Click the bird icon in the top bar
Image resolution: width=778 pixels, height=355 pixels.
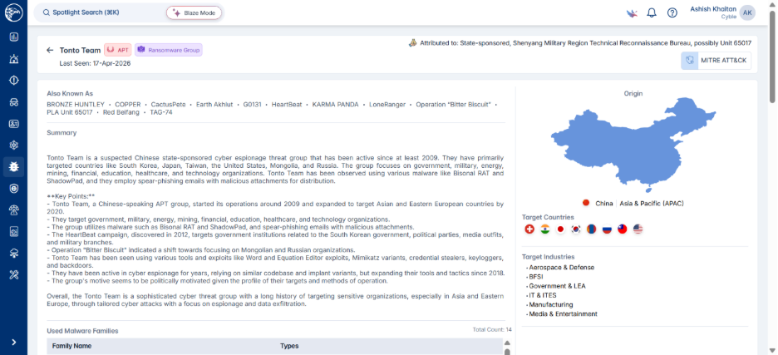pyautogui.click(x=632, y=13)
